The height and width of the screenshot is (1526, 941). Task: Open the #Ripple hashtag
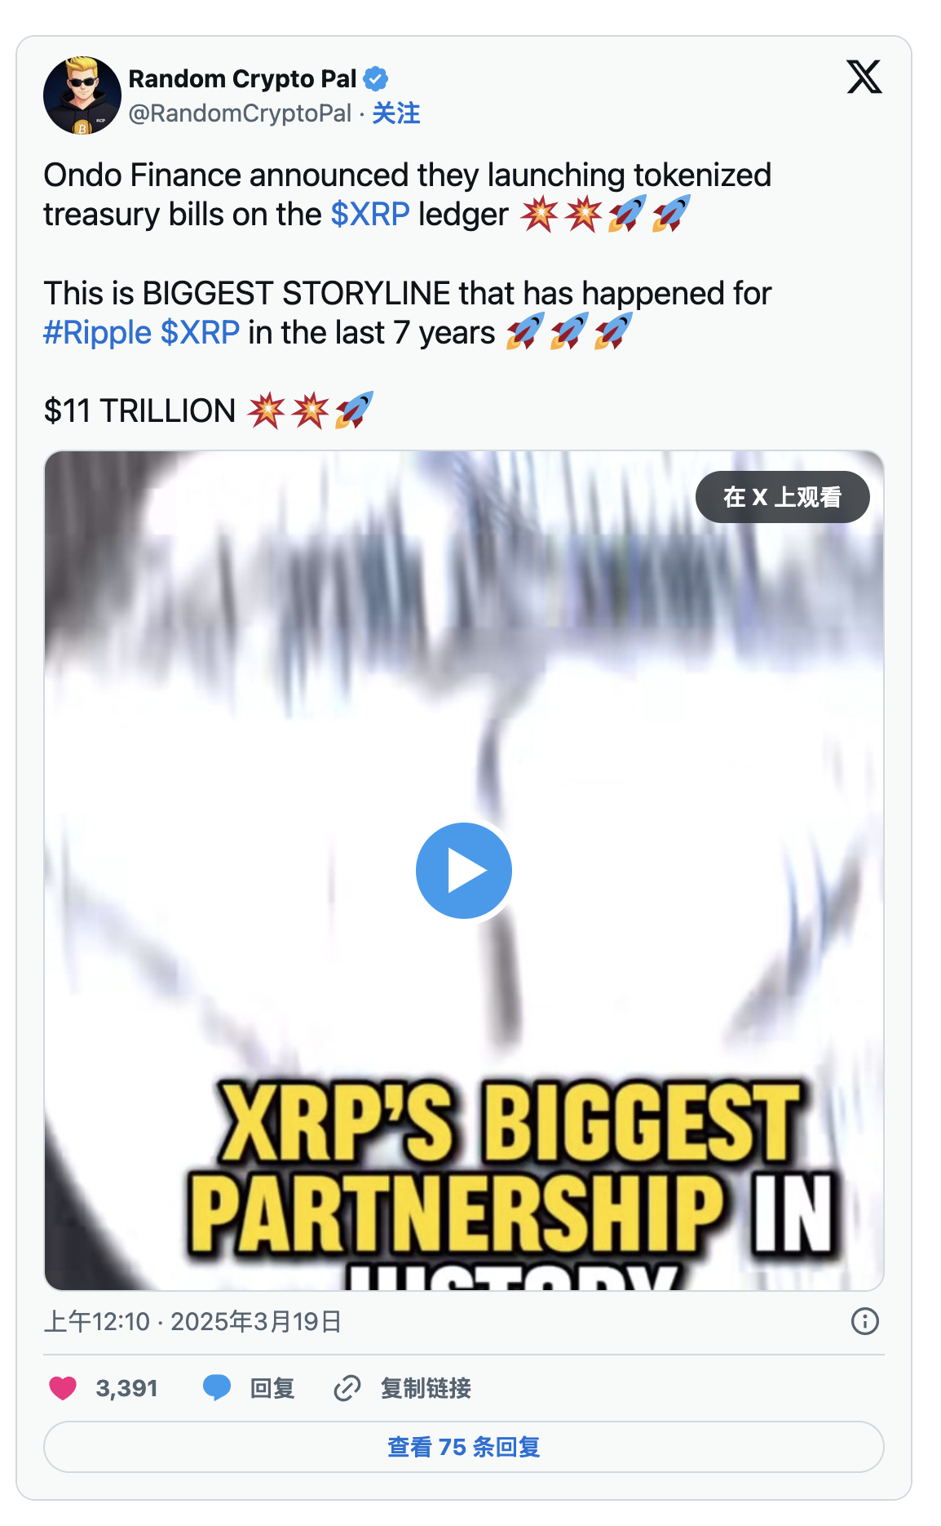(x=98, y=332)
